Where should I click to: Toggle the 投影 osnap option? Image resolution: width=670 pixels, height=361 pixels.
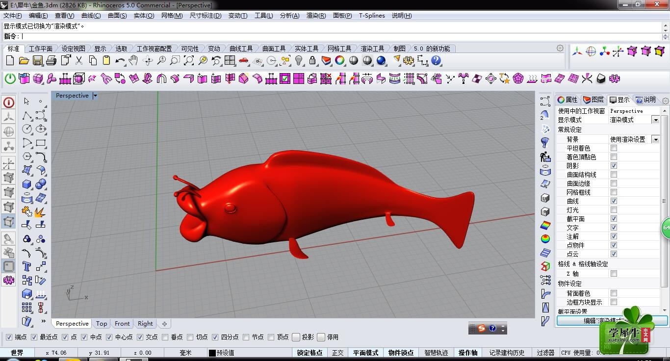(296, 337)
